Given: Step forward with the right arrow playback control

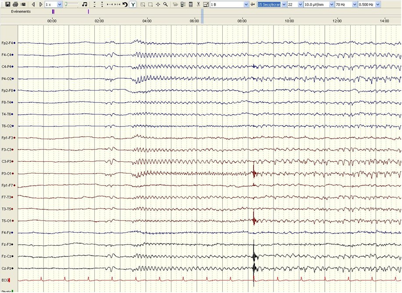Looking at the screenshot, I should tap(40, 4).
